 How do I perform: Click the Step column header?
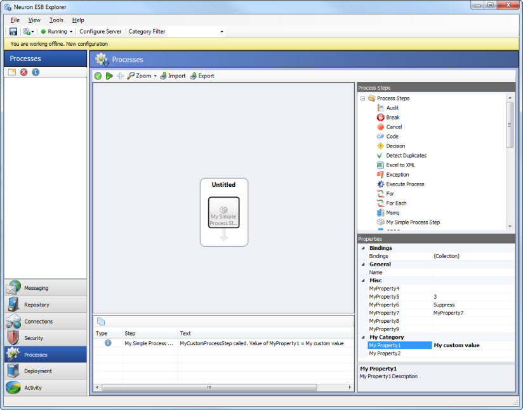150,333
